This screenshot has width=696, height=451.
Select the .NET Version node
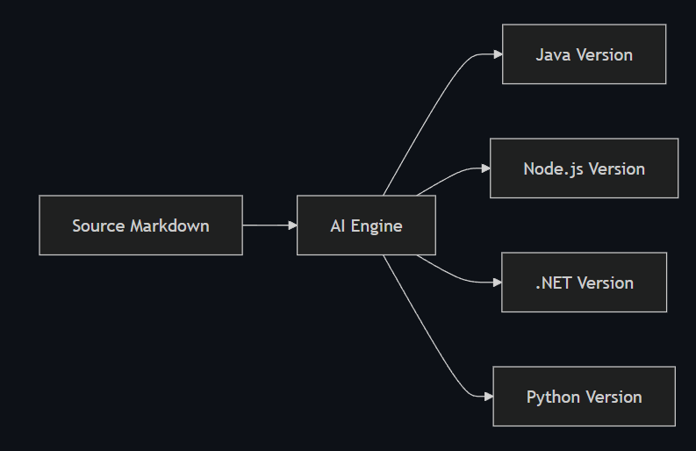click(x=585, y=283)
